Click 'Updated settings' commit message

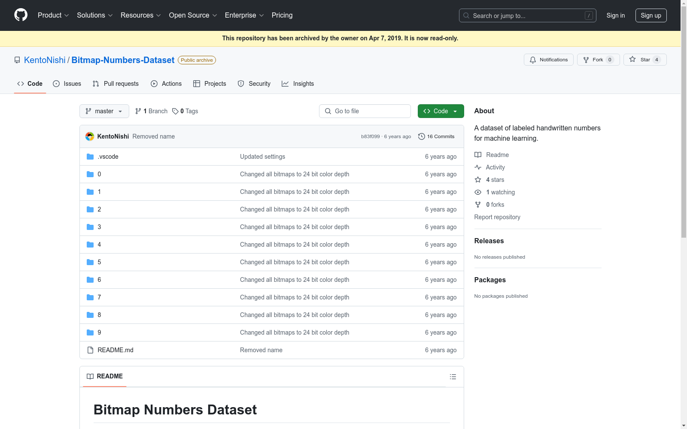pyautogui.click(x=263, y=157)
